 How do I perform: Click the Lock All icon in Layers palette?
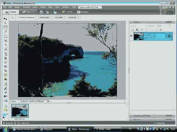(161, 30)
